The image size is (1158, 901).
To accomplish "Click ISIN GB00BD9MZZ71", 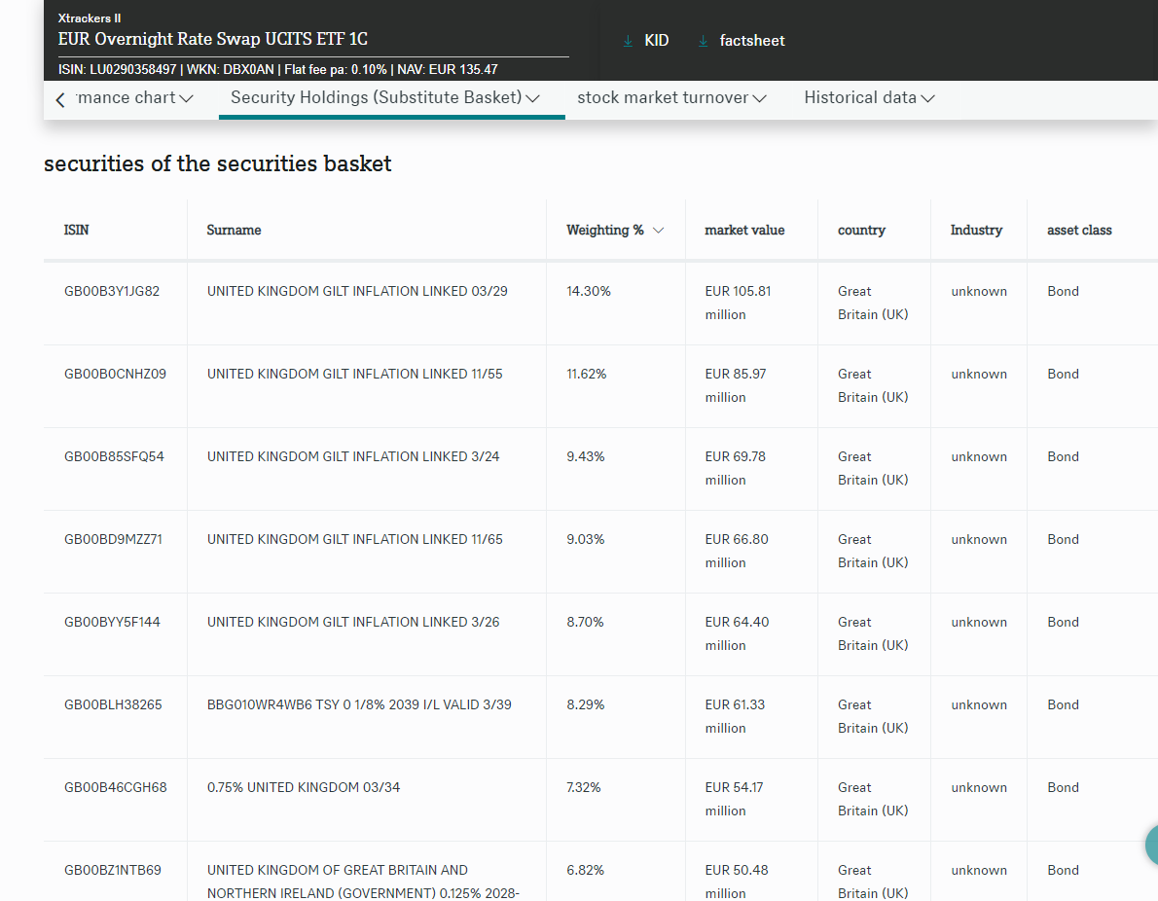I will (x=113, y=539).
